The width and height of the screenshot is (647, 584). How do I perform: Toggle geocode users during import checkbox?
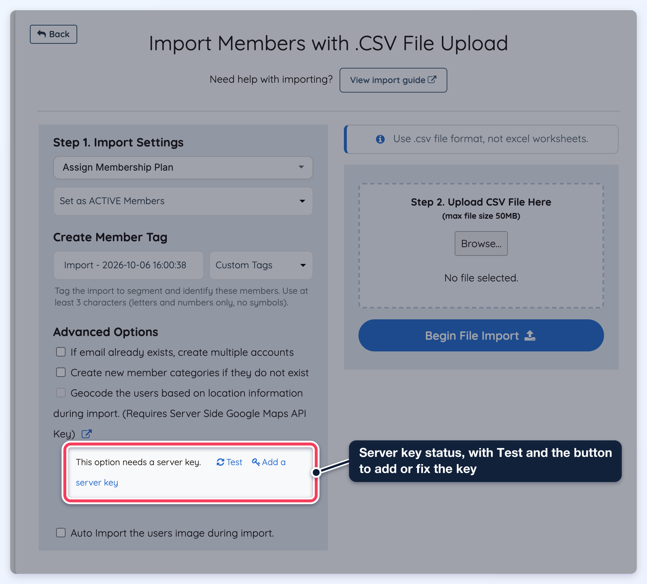[61, 393]
